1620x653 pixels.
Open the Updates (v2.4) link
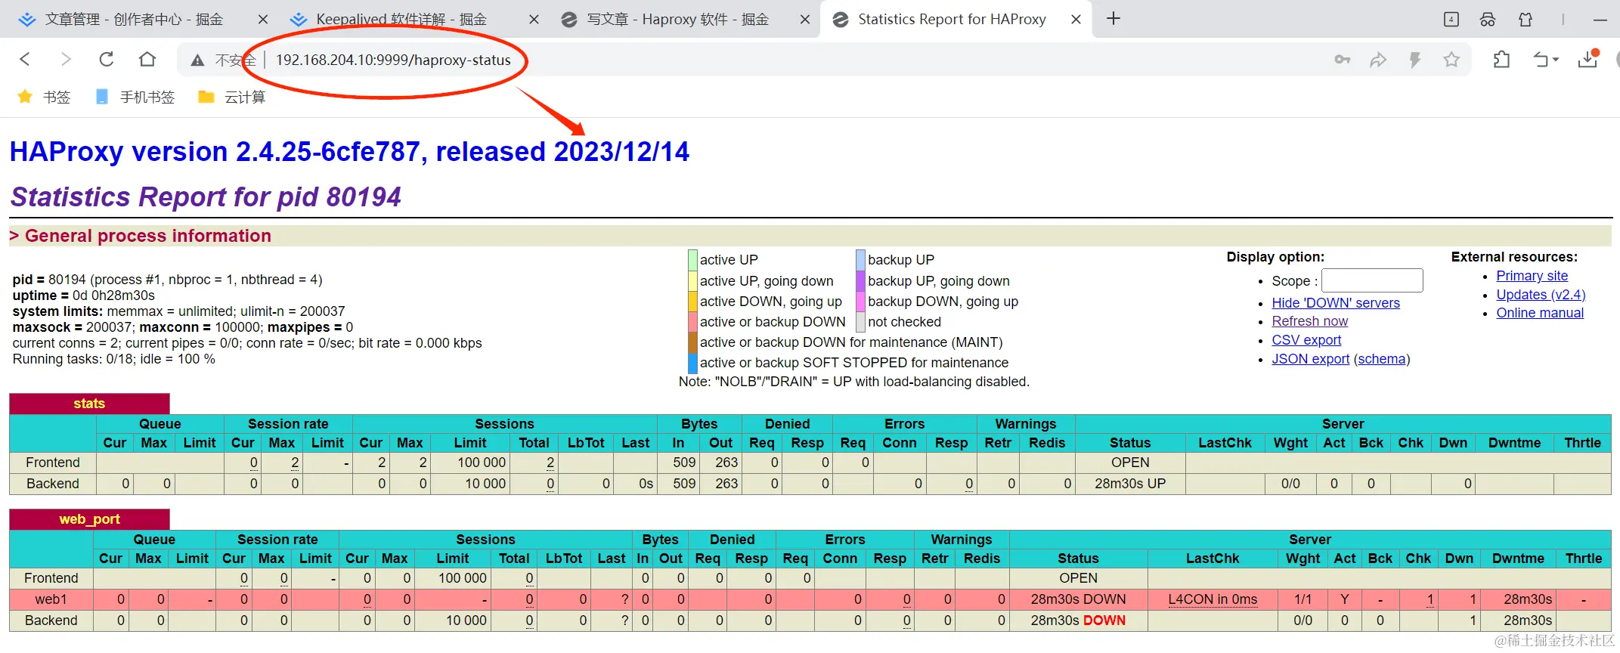1541,295
